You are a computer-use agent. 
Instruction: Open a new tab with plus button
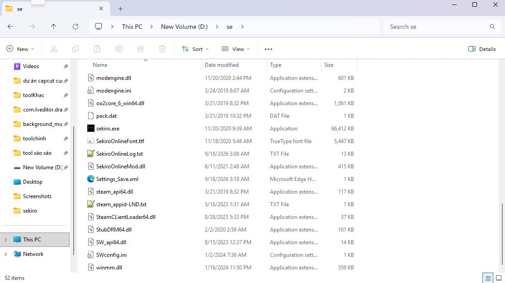click(120, 9)
